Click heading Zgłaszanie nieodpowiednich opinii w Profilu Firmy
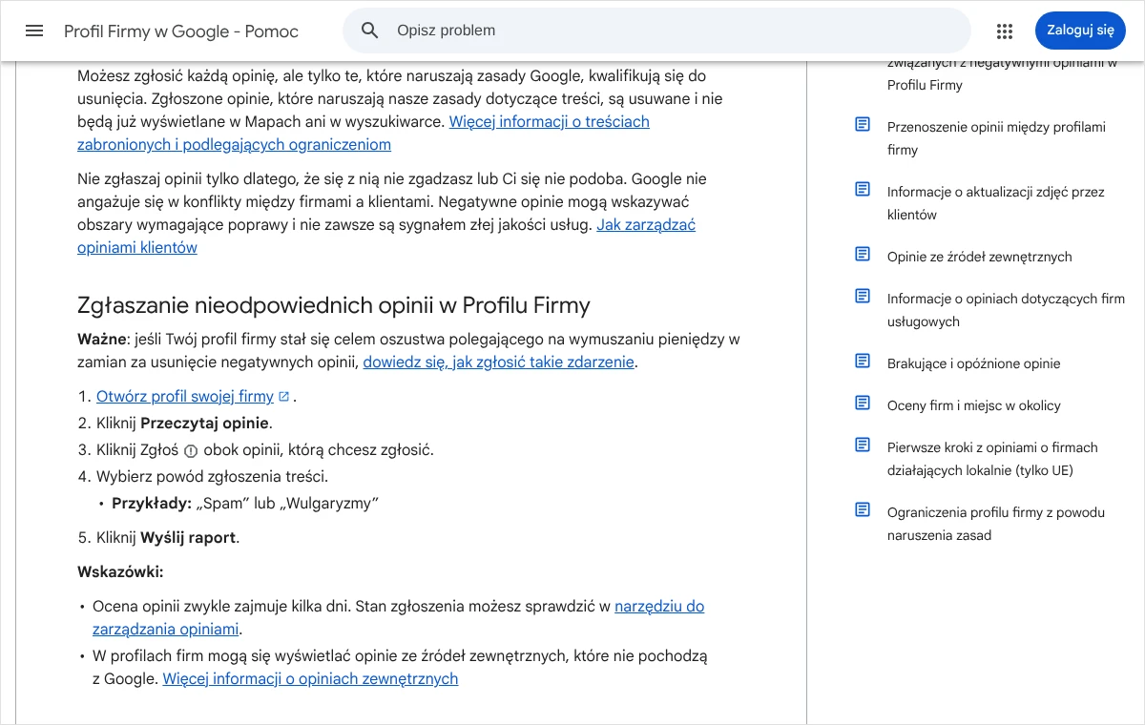This screenshot has height=725, width=1145. click(x=334, y=305)
